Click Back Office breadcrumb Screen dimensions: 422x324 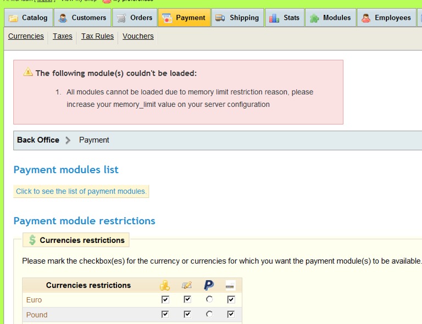click(38, 140)
